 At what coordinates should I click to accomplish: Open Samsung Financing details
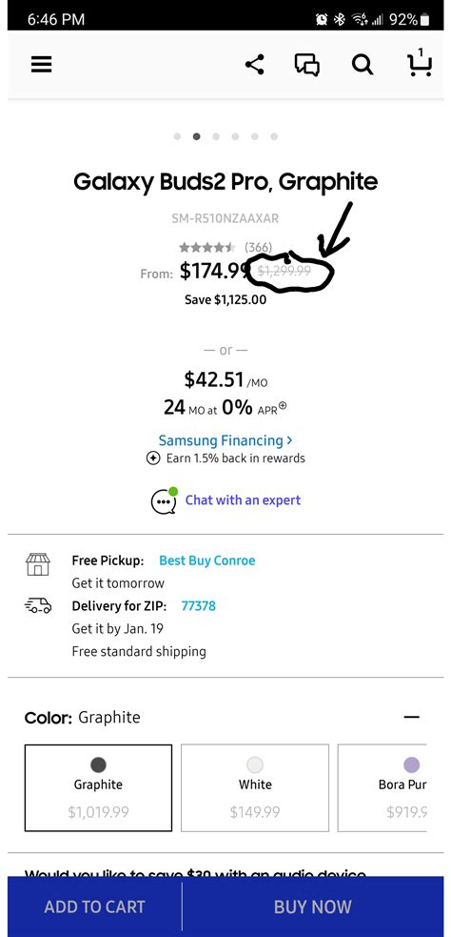(x=225, y=440)
